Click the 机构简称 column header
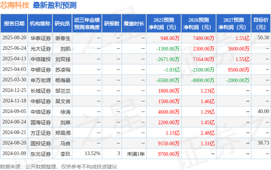Screen dimensions: 271x170 tap(40, 24)
